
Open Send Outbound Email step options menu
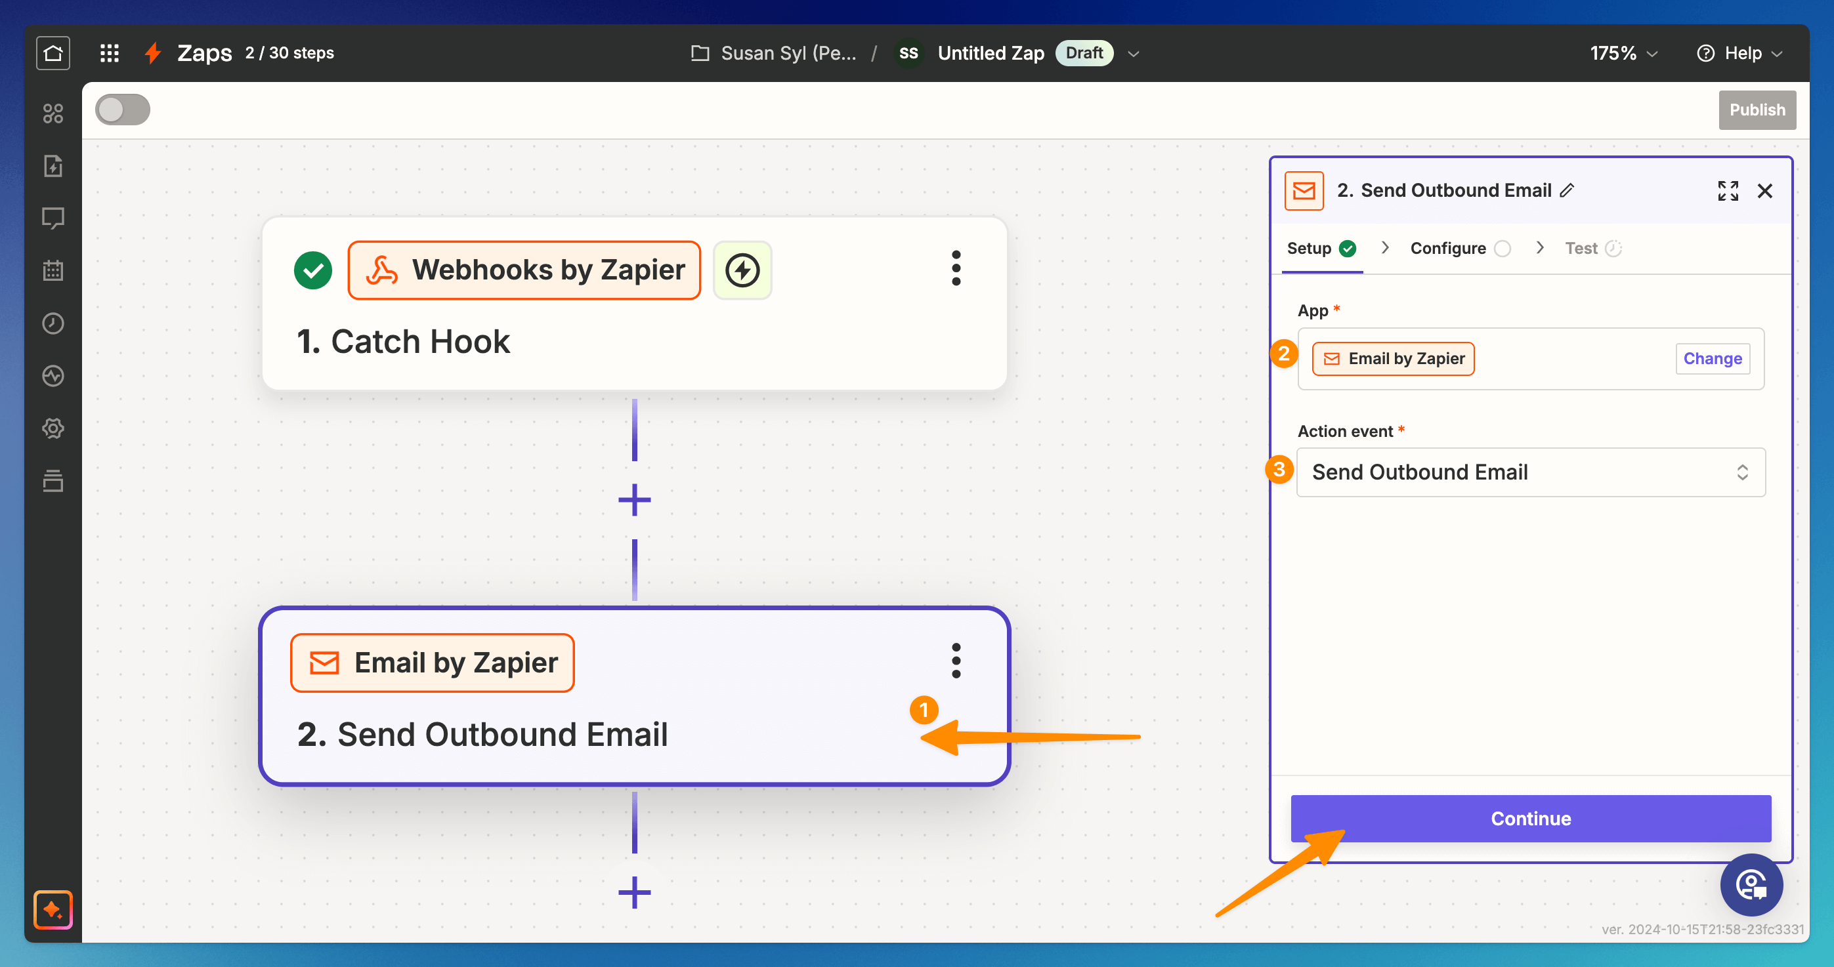pyautogui.click(x=956, y=661)
